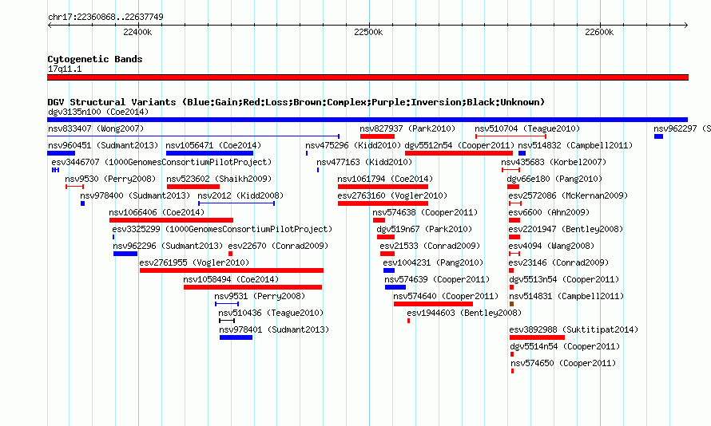Viewport: 711px width, 426px height.
Task: Open nsv510704 (Teague2010) variant label
Action: click(x=527, y=128)
